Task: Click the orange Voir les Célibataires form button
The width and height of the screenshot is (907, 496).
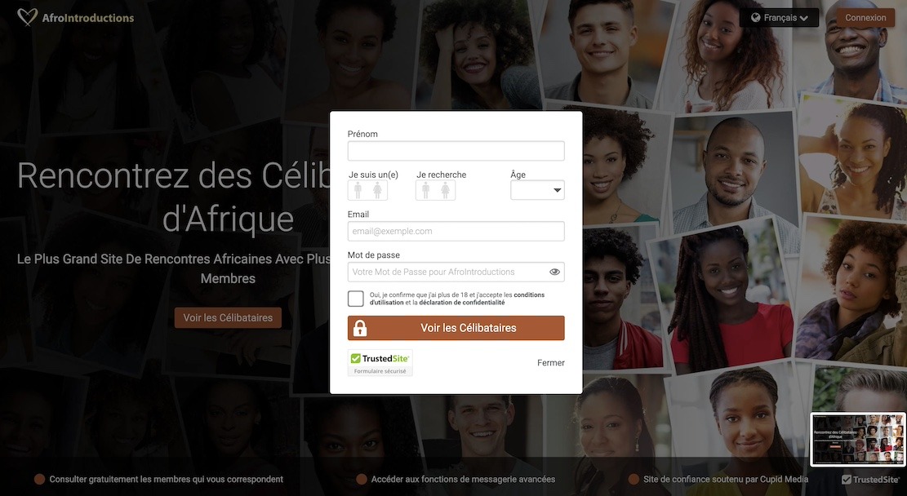Action: click(456, 328)
